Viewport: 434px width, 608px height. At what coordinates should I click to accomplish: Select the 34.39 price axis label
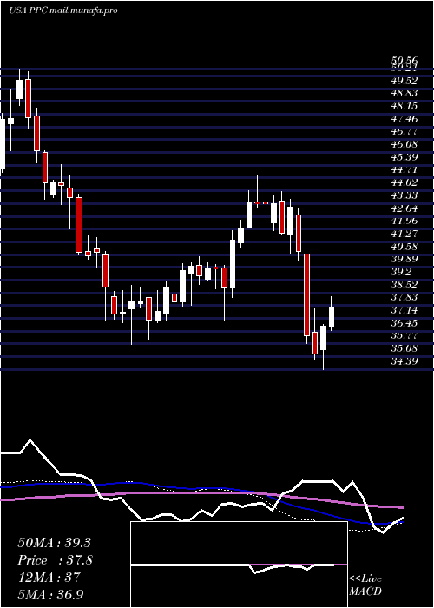[404, 361]
